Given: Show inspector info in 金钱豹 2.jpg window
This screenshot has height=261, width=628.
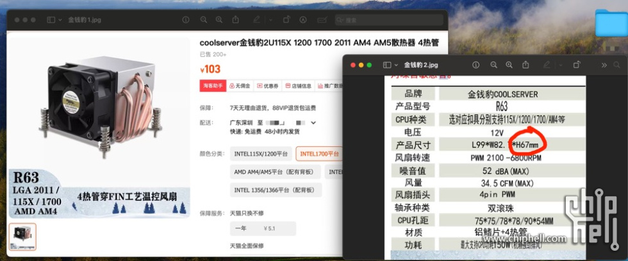Looking at the screenshot, I should click(x=475, y=65).
